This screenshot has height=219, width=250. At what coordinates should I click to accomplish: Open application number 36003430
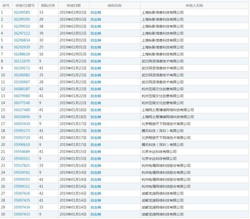click(x=22, y=124)
